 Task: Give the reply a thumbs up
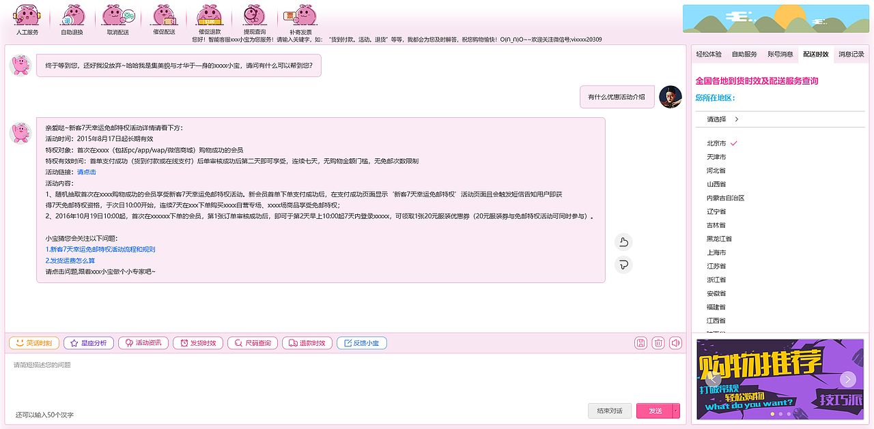coord(623,241)
